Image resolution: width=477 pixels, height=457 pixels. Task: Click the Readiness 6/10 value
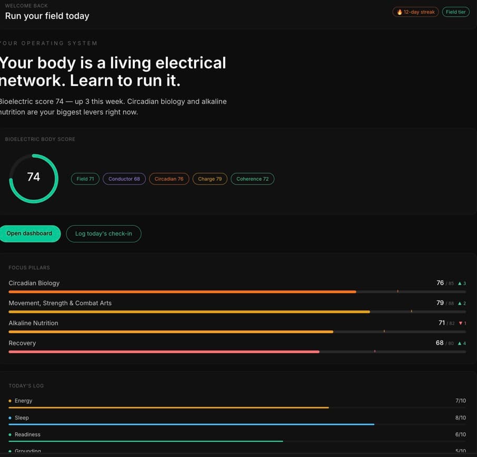click(x=461, y=434)
